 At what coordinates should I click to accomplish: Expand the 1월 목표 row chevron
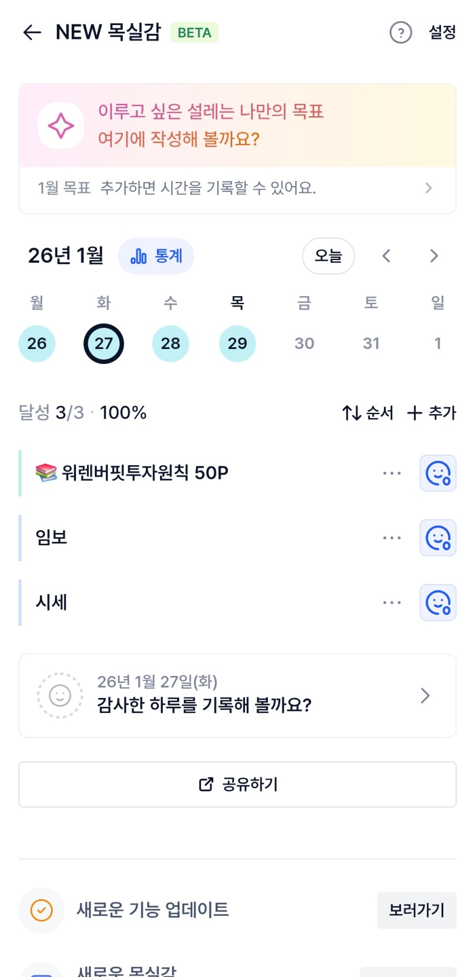(x=428, y=188)
